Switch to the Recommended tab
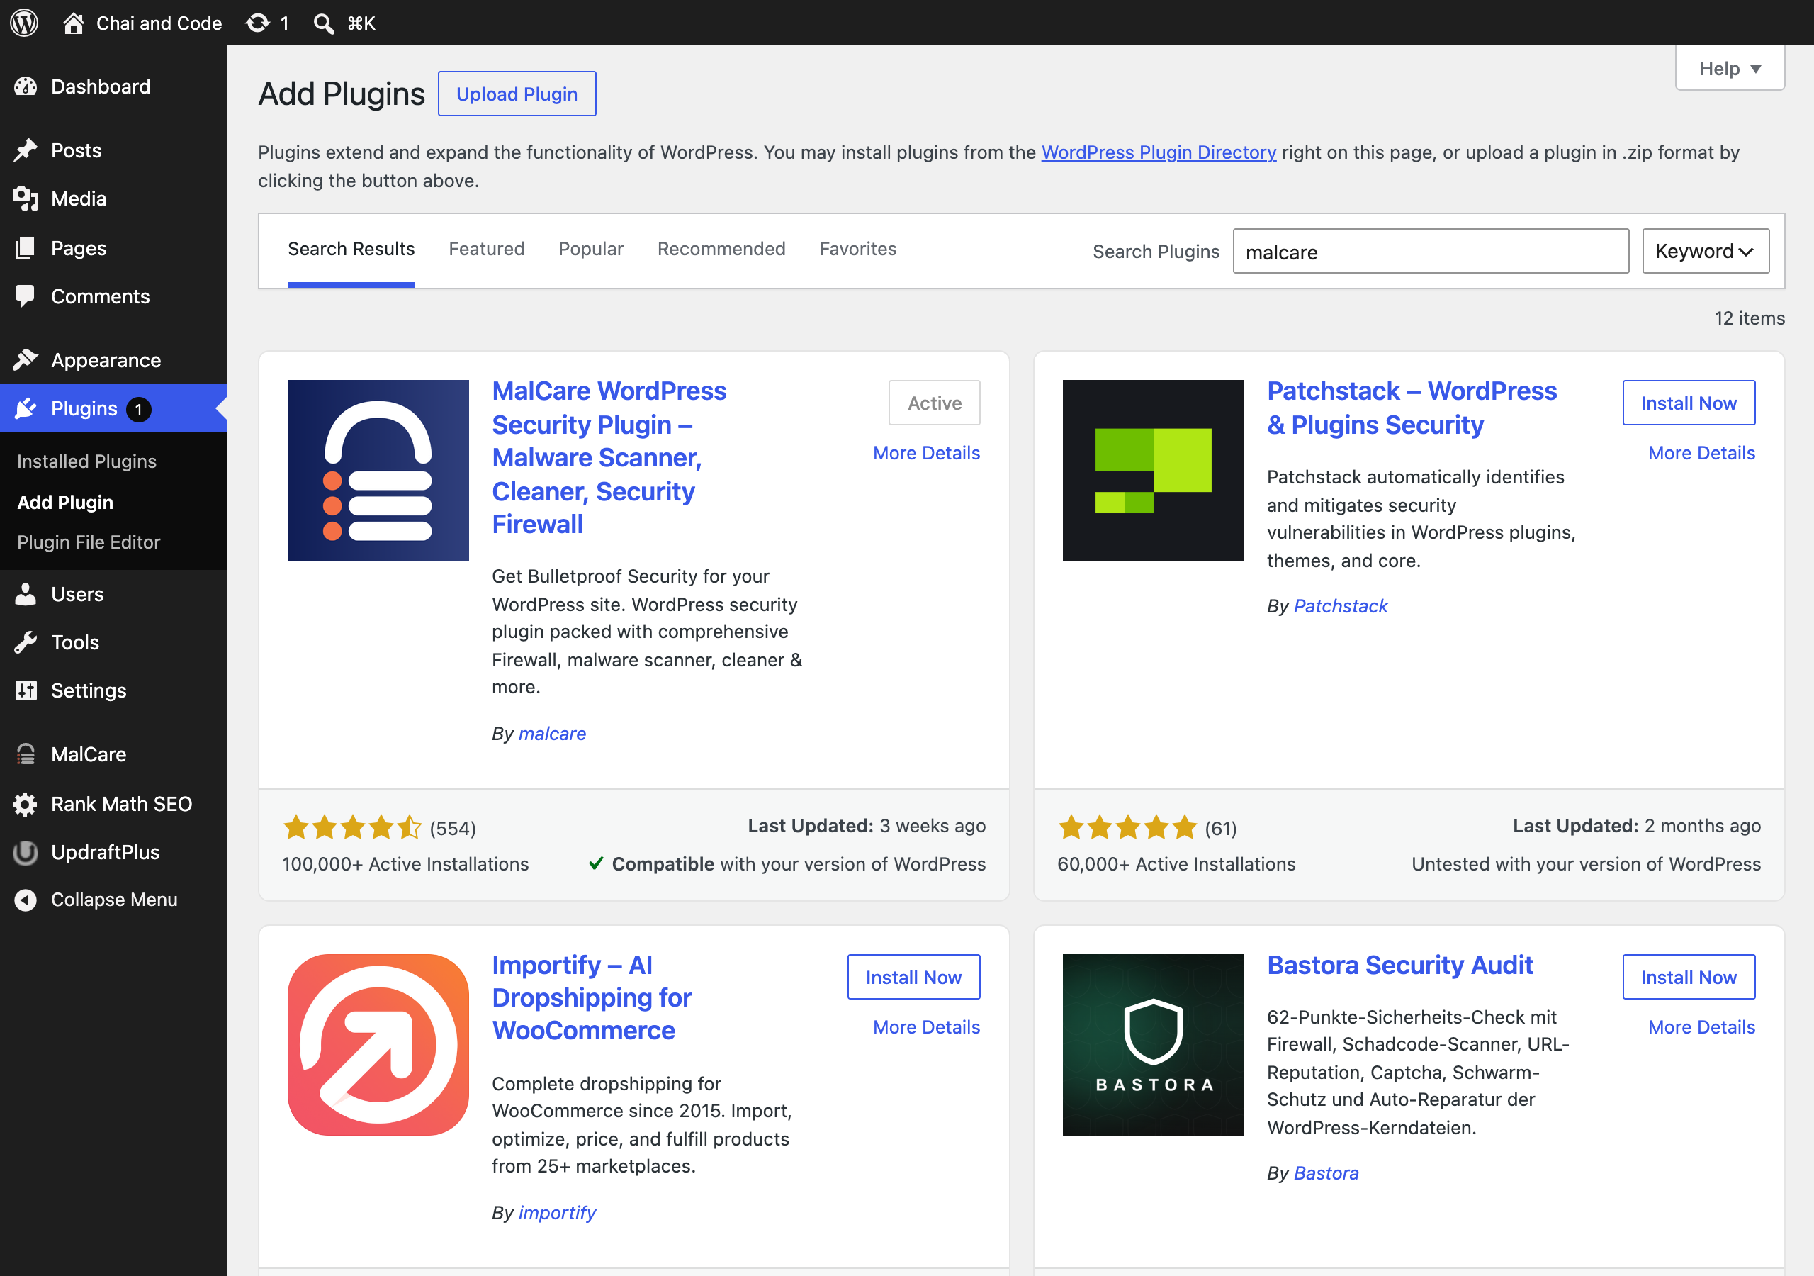1814x1276 pixels. [x=721, y=249]
